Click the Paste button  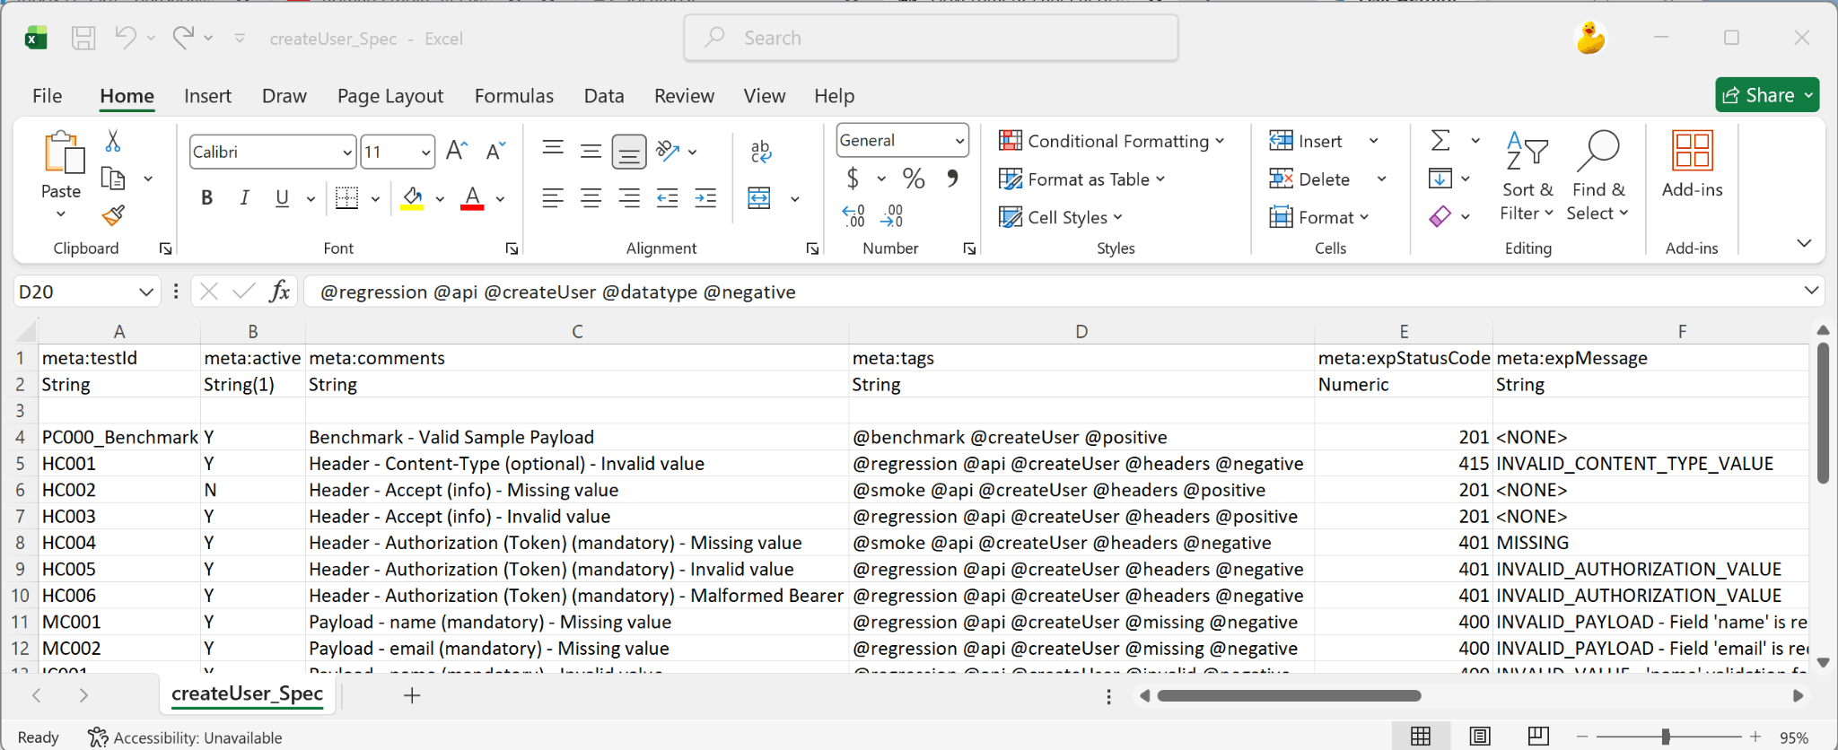click(x=61, y=164)
